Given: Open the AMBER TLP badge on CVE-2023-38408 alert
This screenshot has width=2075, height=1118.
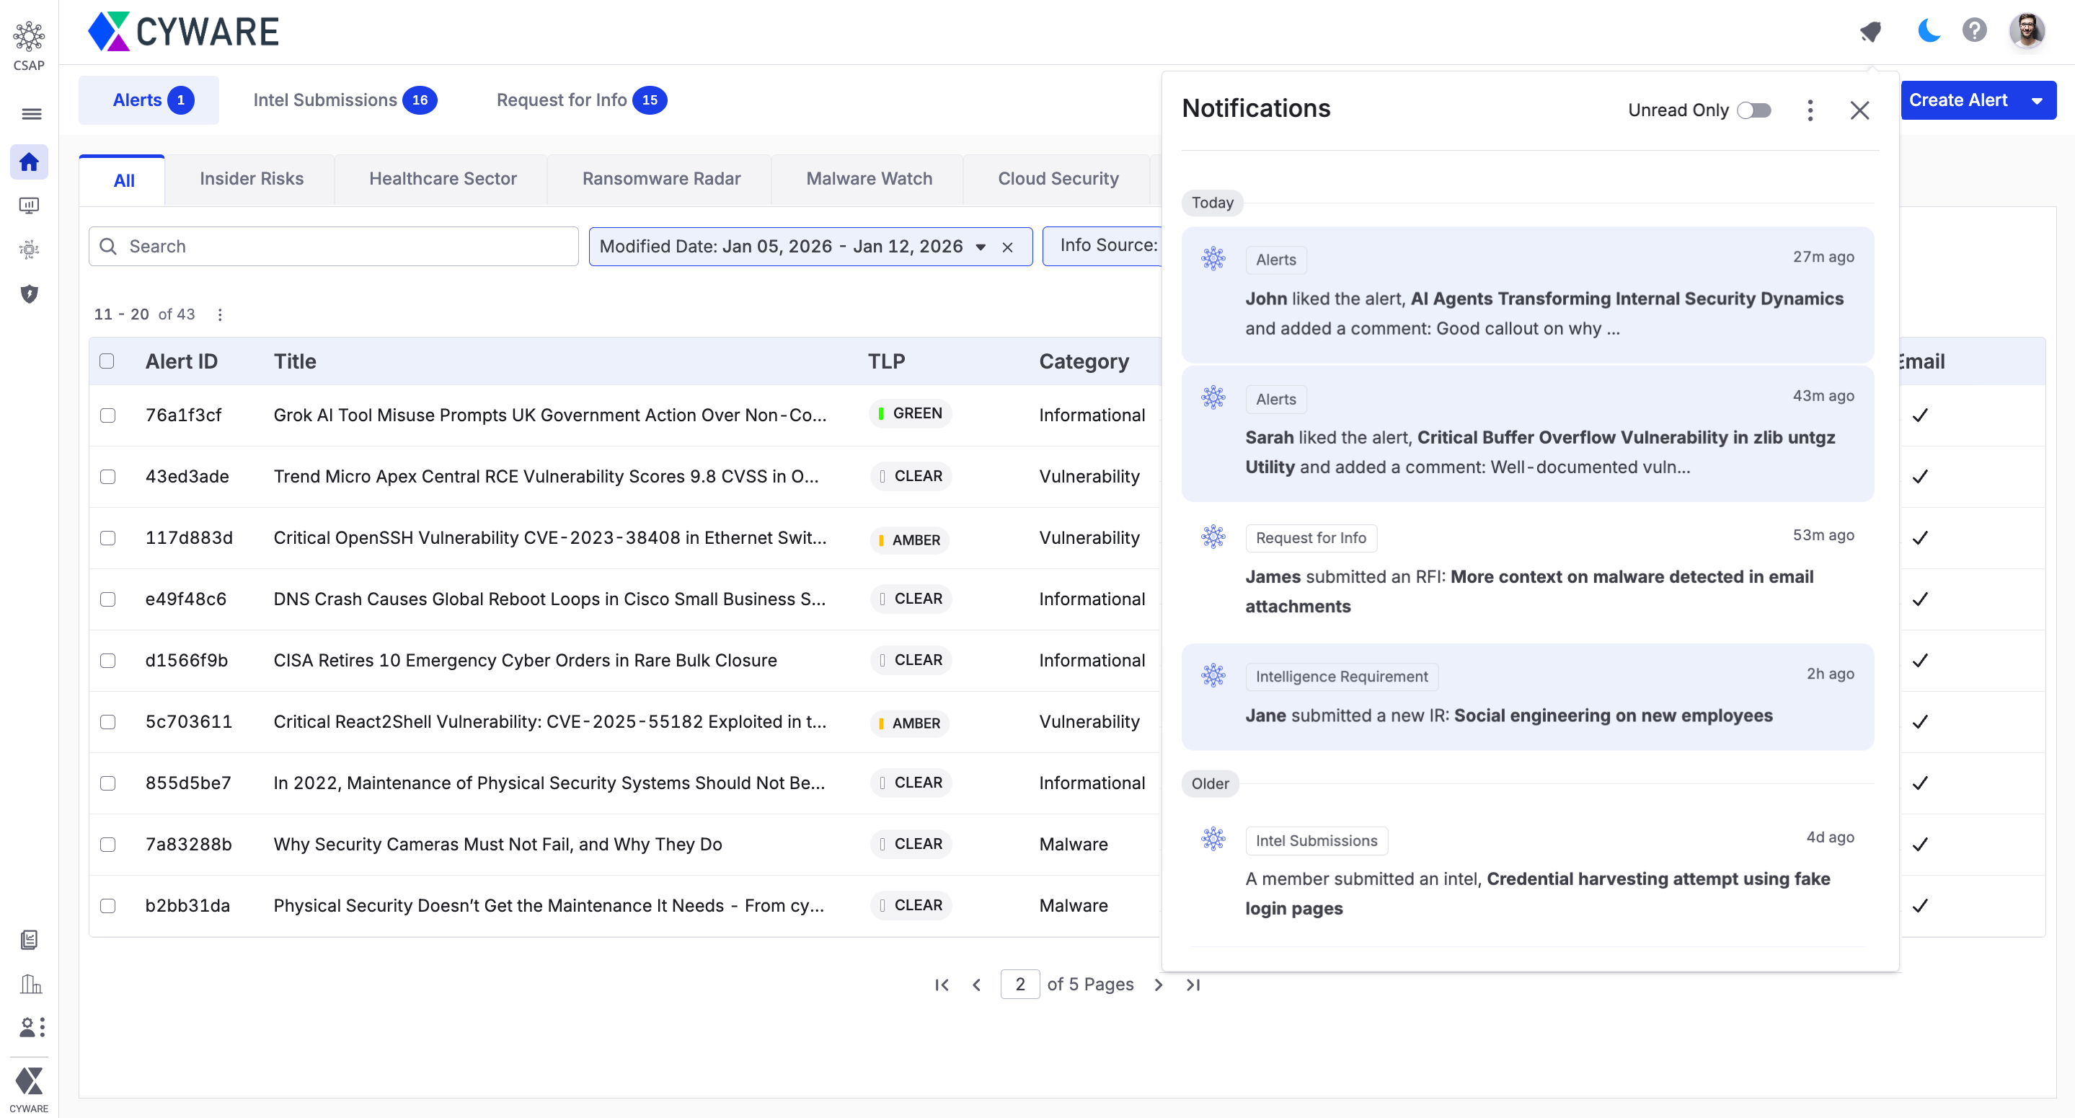Looking at the screenshot, I should tap(908, 540).
